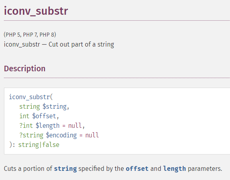Click the $offset parameter in the signature

click(x=44, y=116)
